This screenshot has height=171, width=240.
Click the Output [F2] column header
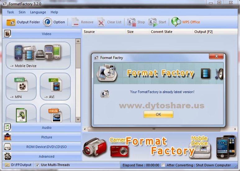[215, 32]
